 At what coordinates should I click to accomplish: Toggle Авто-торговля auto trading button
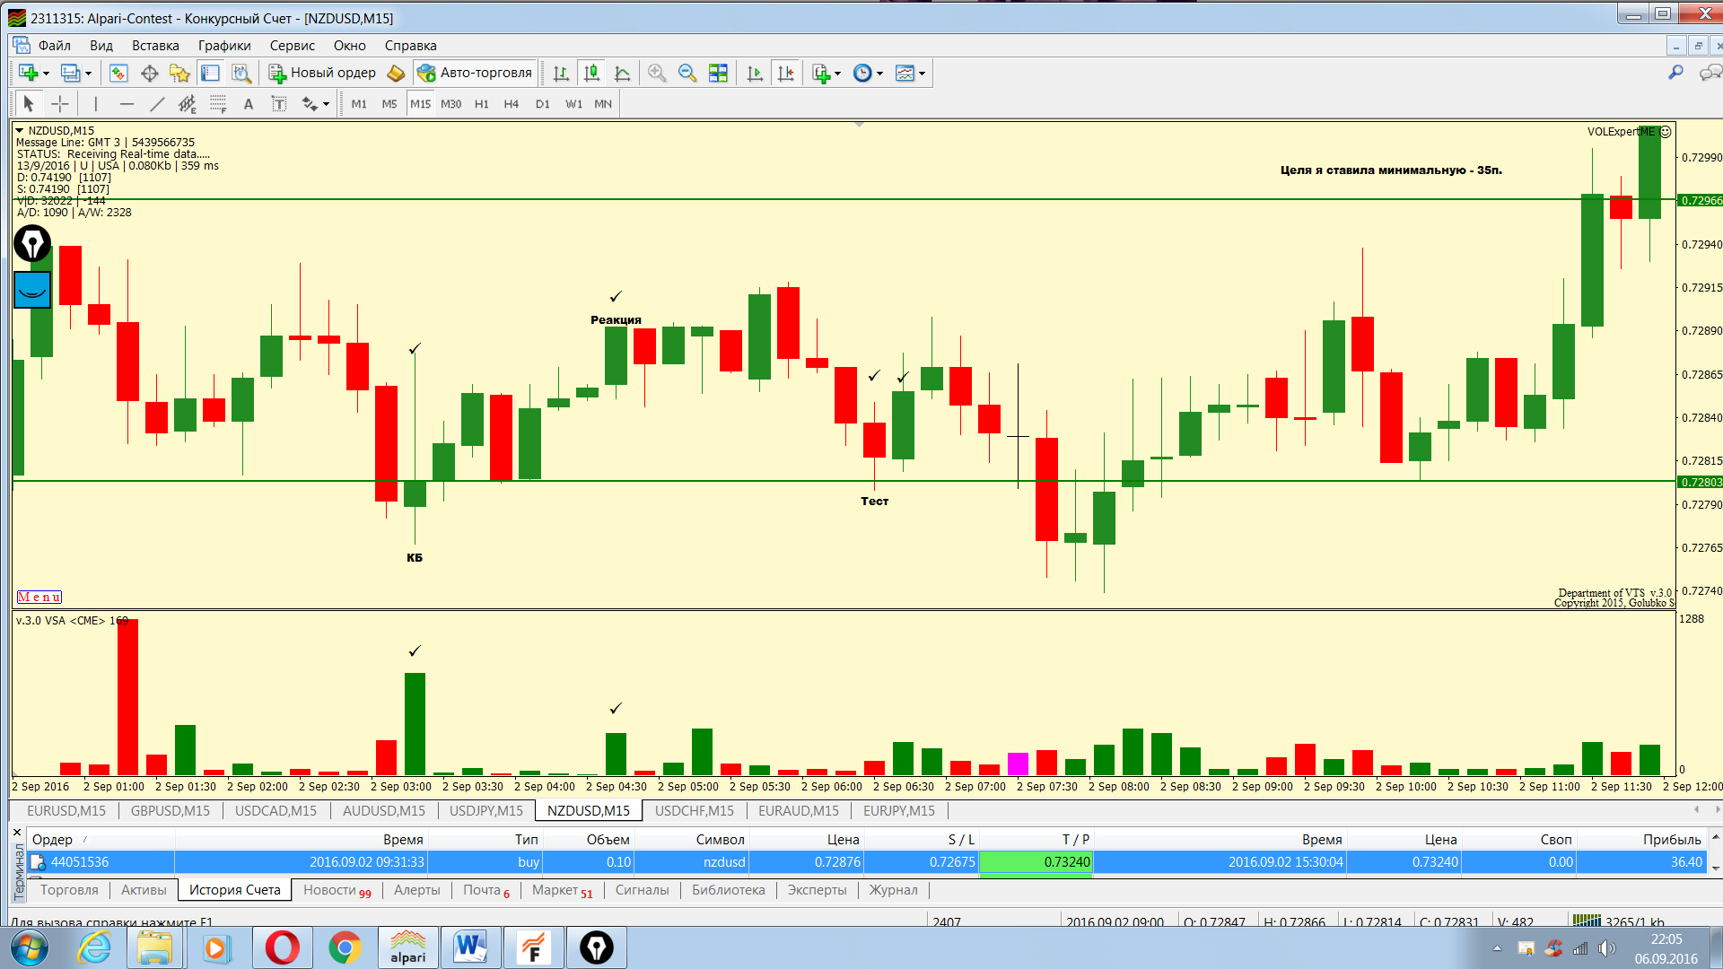(476, 74)
